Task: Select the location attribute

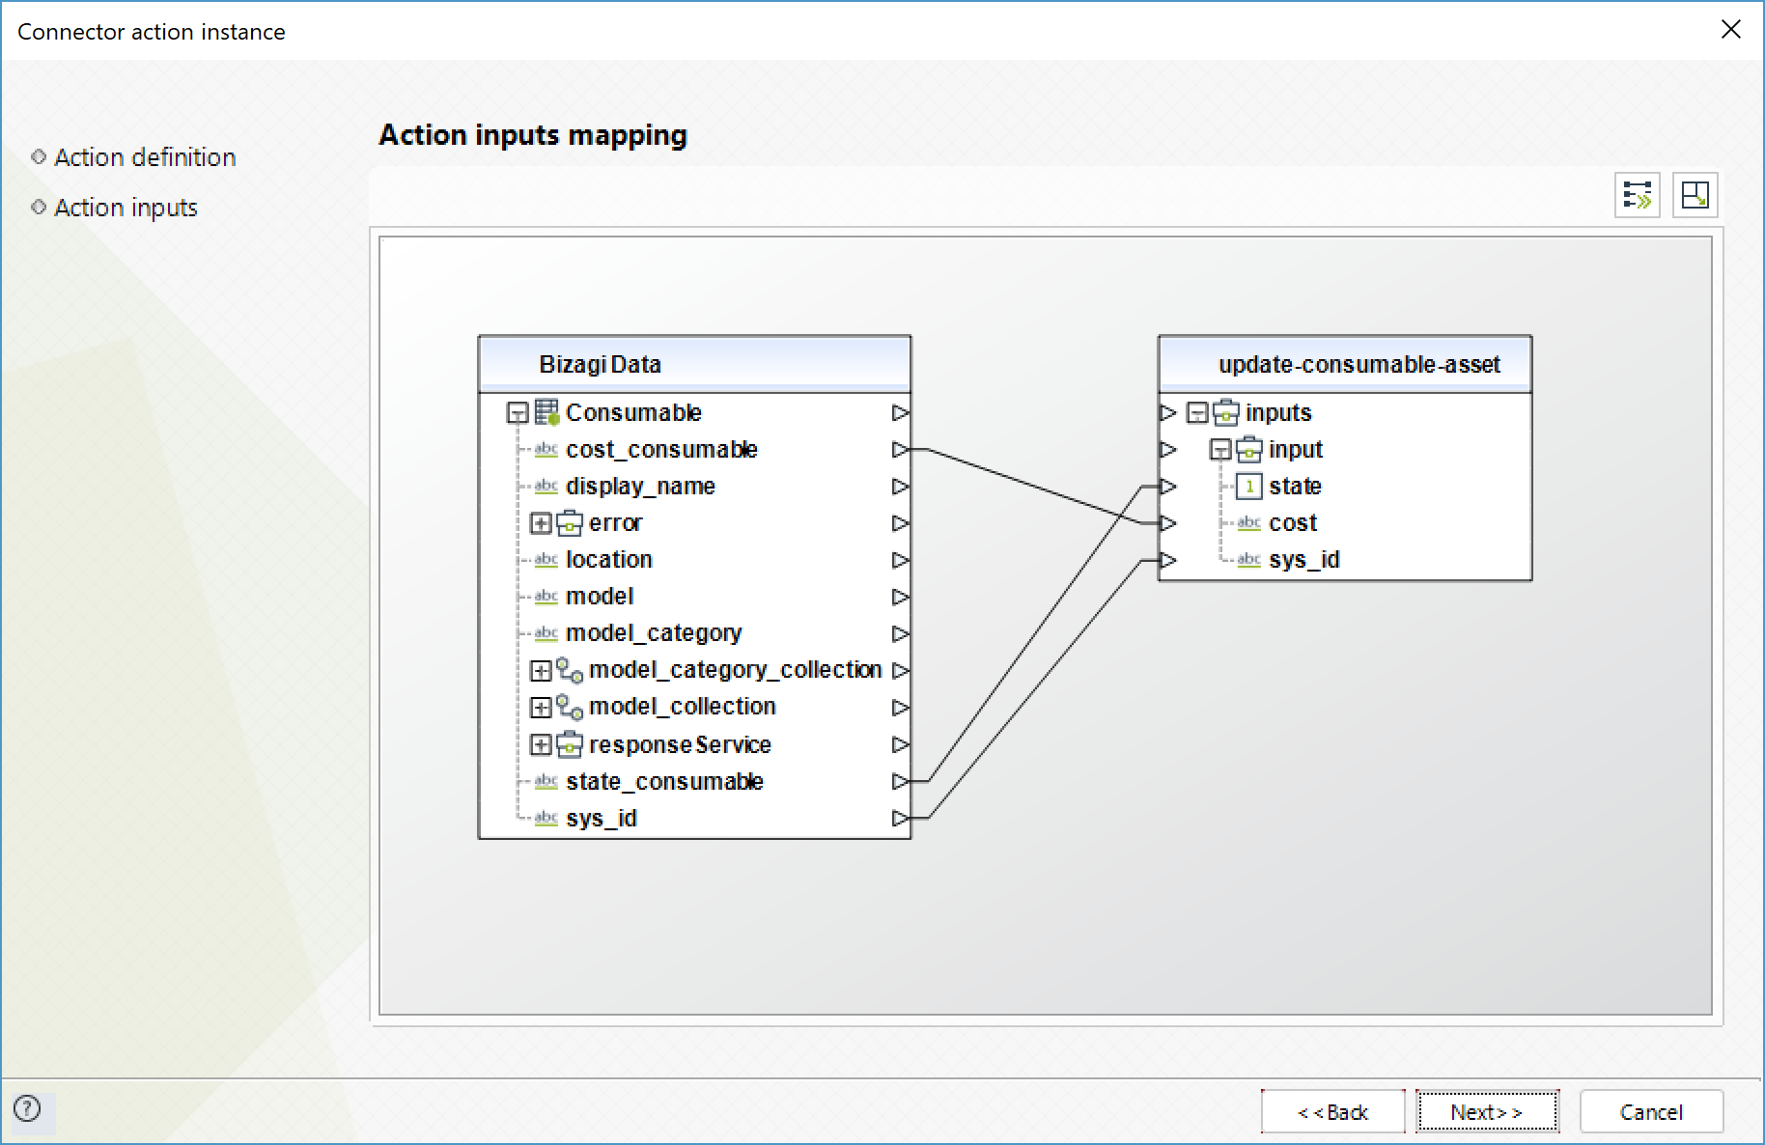Action: click(x=609, y=560)
